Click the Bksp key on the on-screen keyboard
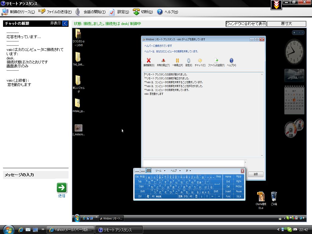The width and height of the screenshot is (312, 234). click(x=218, y=176)
